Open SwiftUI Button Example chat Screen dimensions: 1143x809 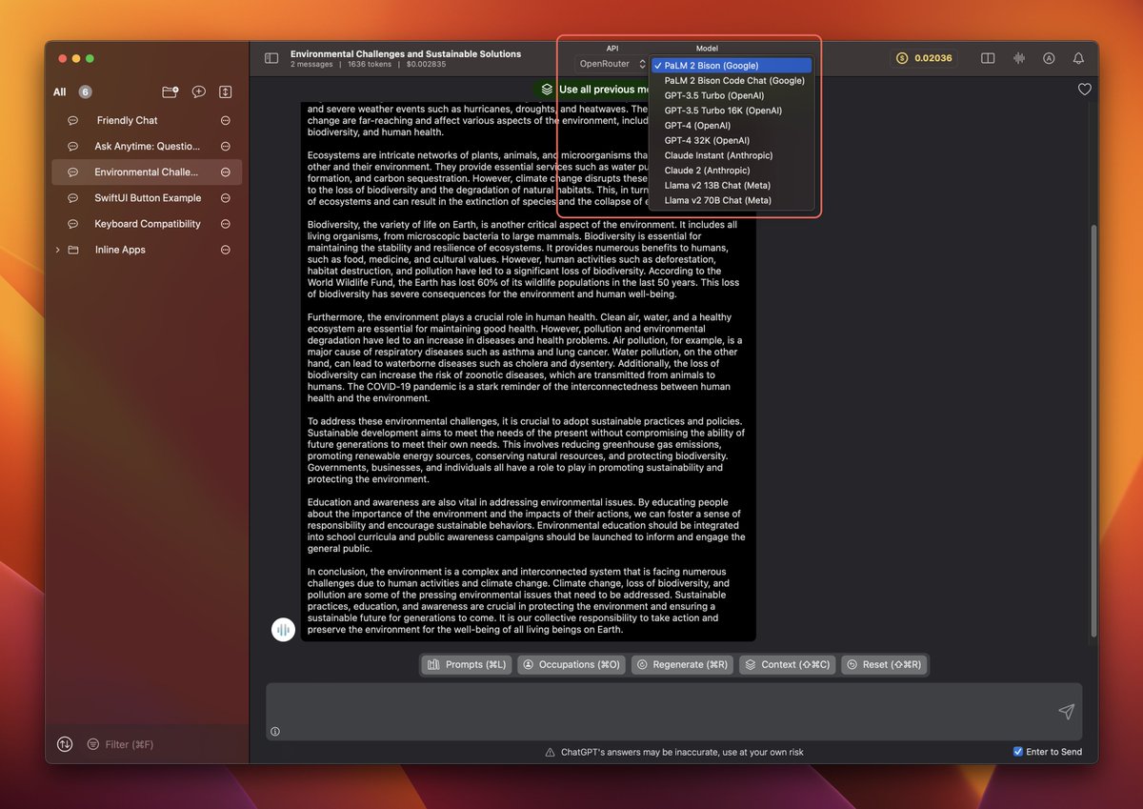148,198
